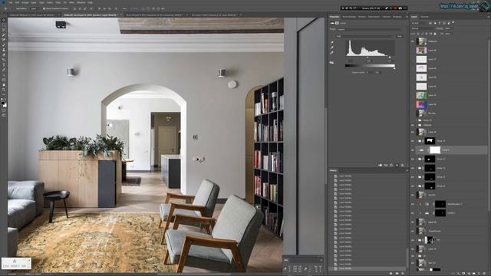
Task: Click the Hue/Saturation 1 mask thumbnail
Action: tap(440, 204)
